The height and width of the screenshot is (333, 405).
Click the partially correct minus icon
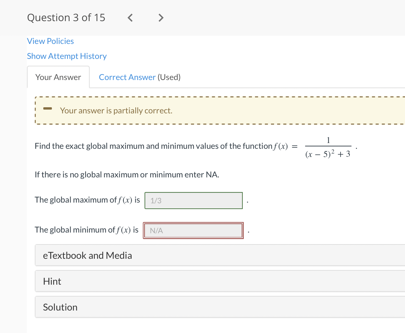coord(47,109)
